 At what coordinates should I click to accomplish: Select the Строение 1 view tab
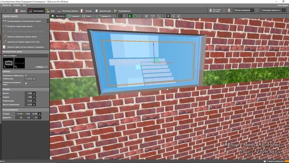point(74,16)
